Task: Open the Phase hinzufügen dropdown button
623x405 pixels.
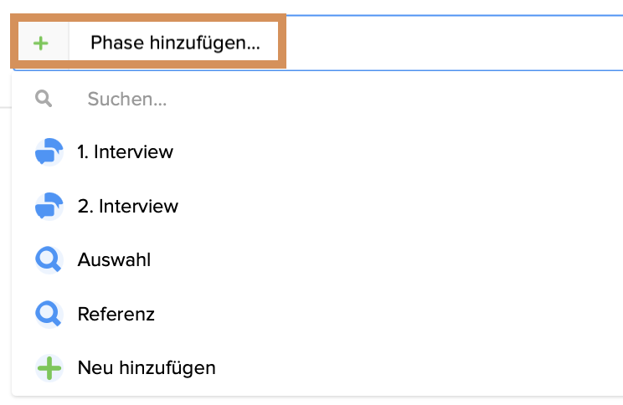Action: [148, 42]
